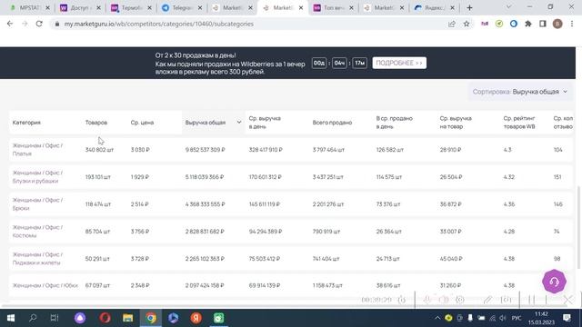Open Windows taskbar search

(x=33, y=318)
